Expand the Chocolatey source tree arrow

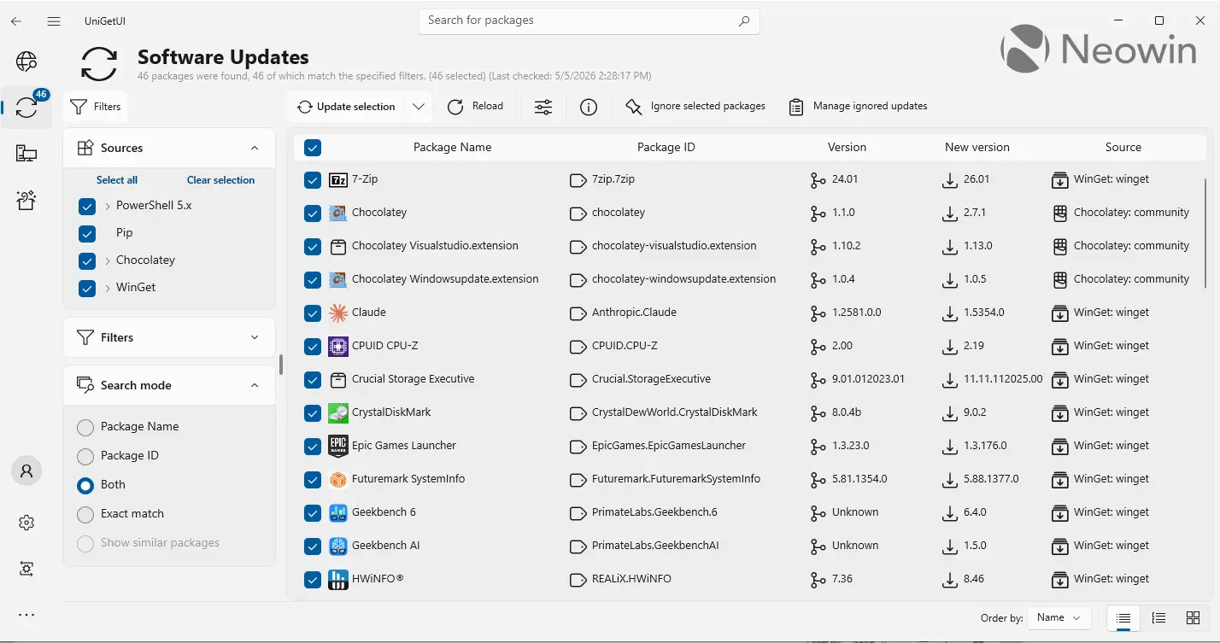(108, 260)
